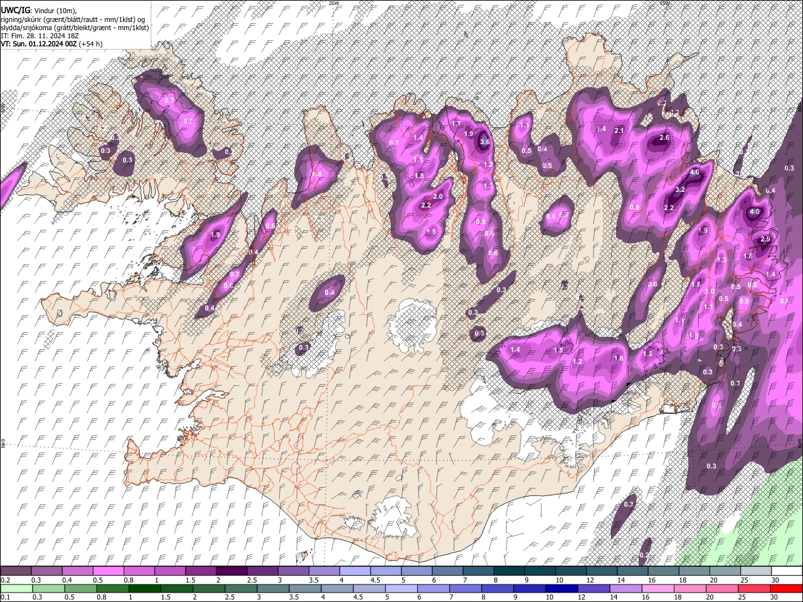Pick the bright red 30 rain scale swatch
The width and height of the screenshot is (803, 602).
(x=787, y=588)
